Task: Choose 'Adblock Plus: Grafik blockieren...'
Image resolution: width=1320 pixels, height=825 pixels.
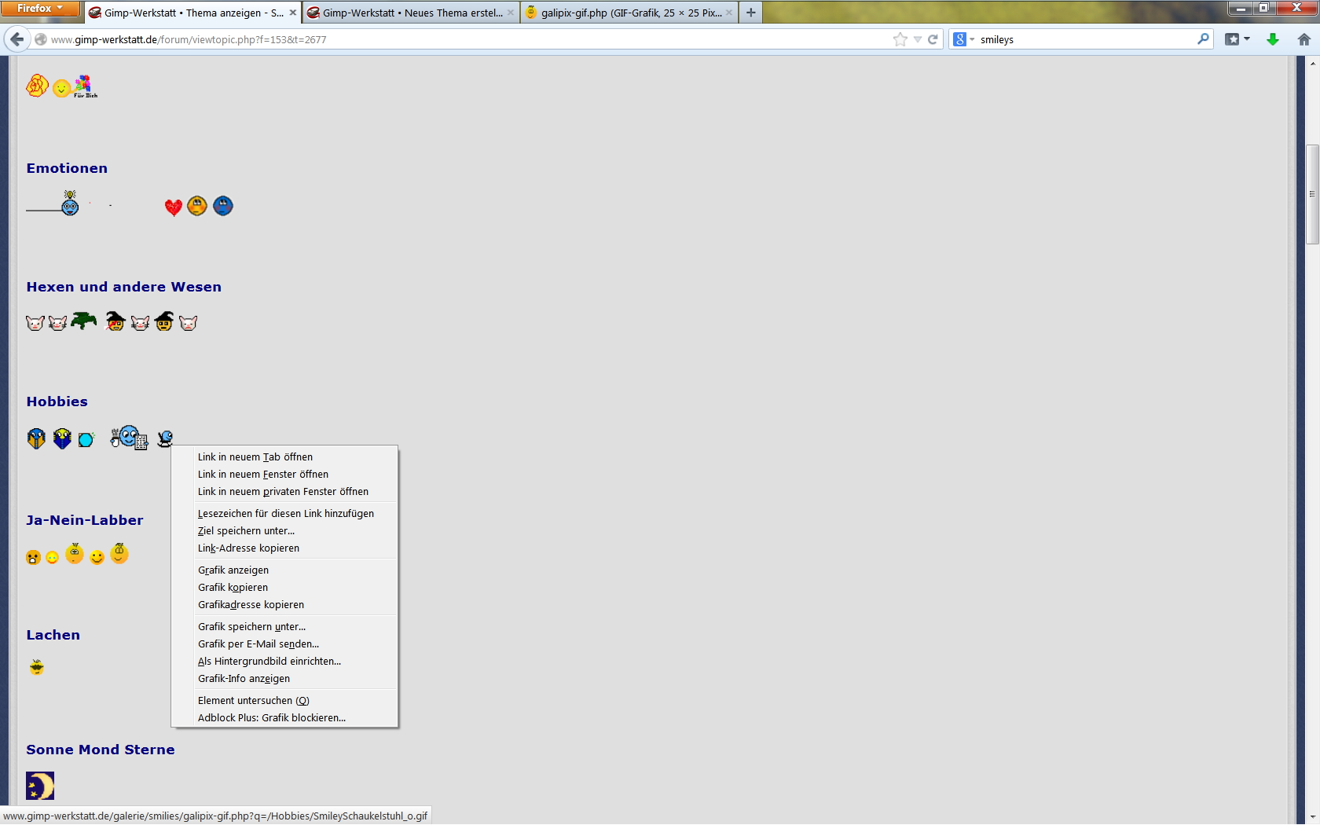Action: (x=284, y=717)
